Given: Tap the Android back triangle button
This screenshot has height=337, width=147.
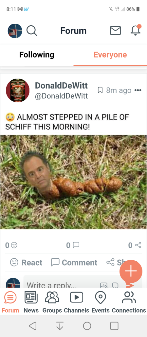Looking at the screenshot, I should [33, 326].
